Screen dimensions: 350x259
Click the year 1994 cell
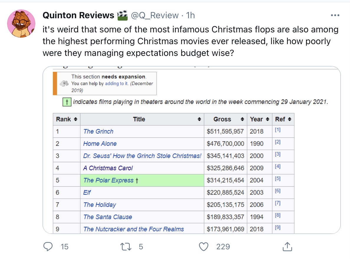[259, 217]
